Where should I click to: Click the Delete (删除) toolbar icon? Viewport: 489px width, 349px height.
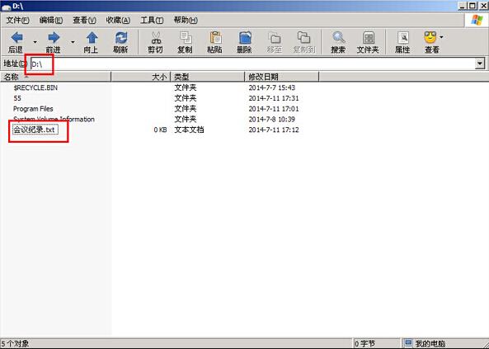click(245, 38)
